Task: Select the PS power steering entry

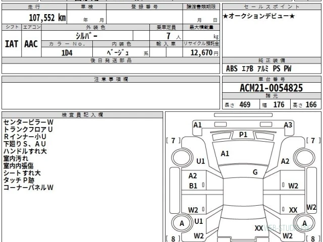Action: [x=277, y=69]
